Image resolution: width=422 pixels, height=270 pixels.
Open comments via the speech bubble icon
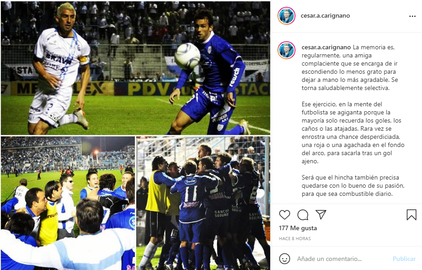tap(303, 215)
